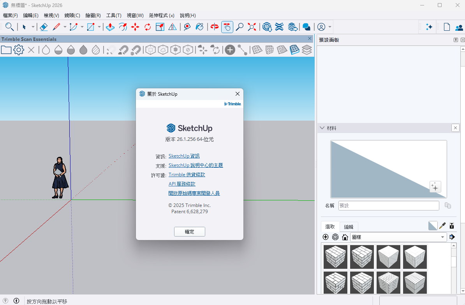Click the material 名稱 input field
Screen dimensions: 465x305
388,205
